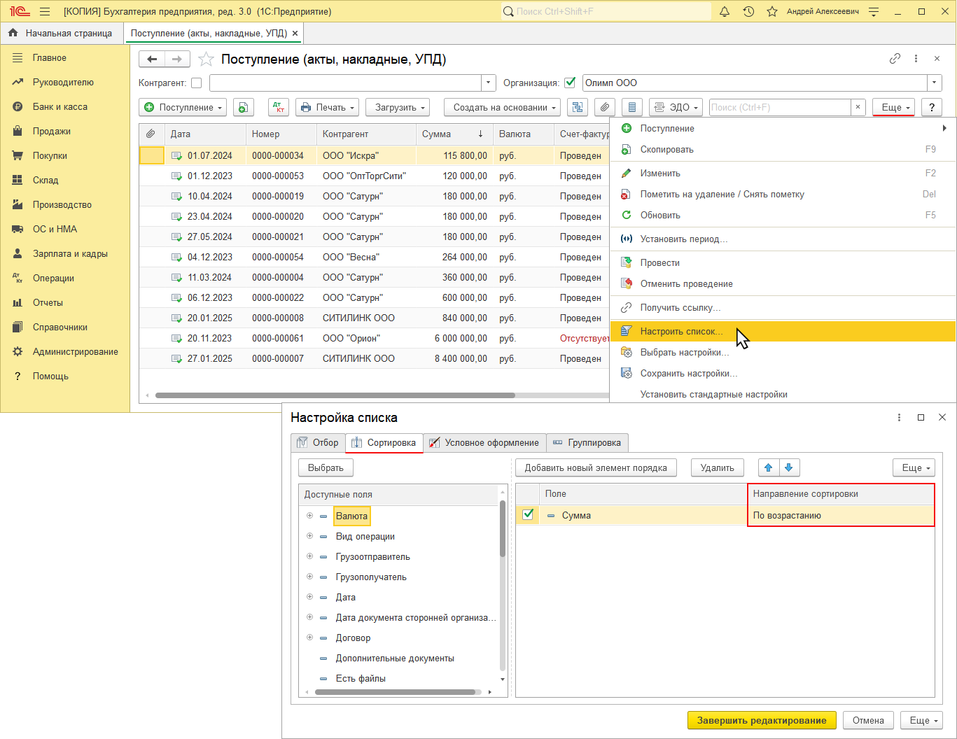Viewport: 957px width, 739px height.
Task: Open related documents structure icon in toolbar
Action: click(x=578, y=107)
